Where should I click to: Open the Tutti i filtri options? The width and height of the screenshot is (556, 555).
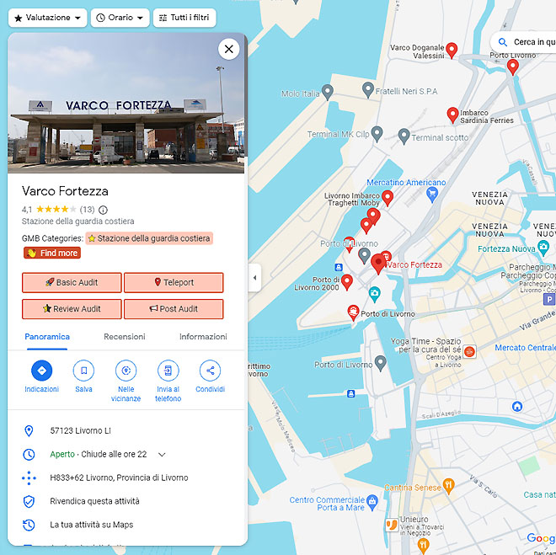pyautogui.click(x=184, y=18)
